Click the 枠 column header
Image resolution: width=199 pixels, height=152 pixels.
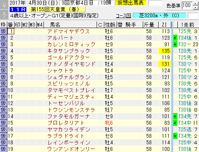3,25
